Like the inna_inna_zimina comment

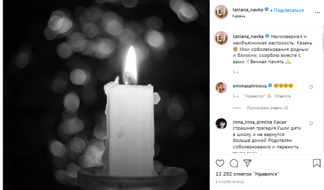tap(311, 124)
